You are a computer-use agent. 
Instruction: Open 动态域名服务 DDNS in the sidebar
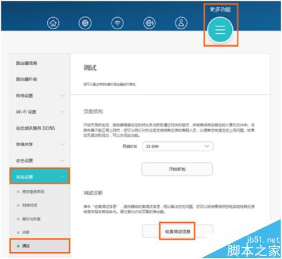(36, 128)
